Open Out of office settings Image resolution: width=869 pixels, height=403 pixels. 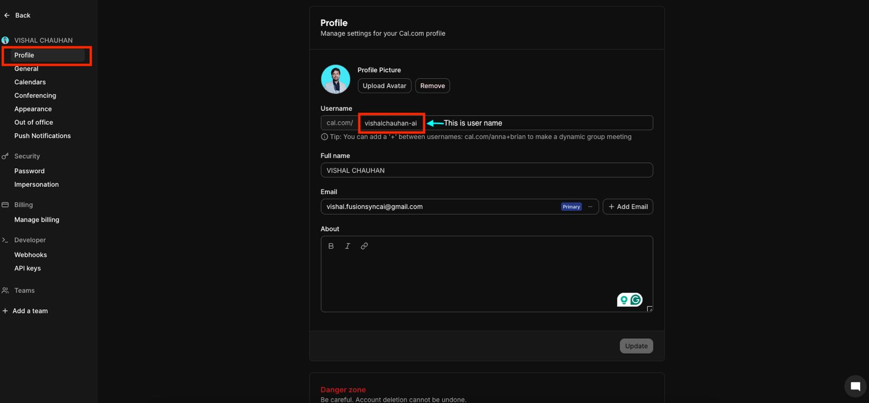click(x=34, y=122)
